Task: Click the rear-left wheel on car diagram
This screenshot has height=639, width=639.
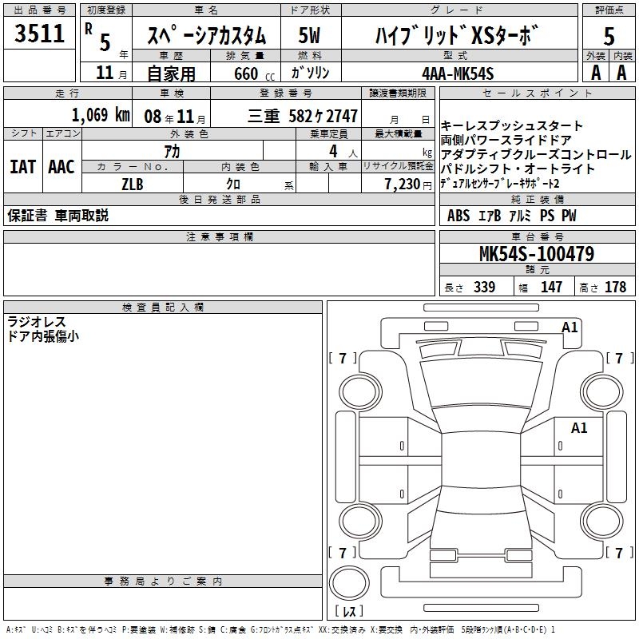Action: point(359,521)
